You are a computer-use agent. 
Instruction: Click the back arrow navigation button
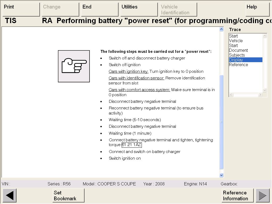click(10, 195)
